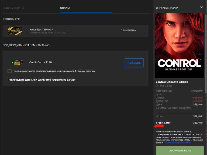The height and width of the screenshot is (155, 207).
Task: Click the red scribble under Credit Card
Action: (160, 126)
